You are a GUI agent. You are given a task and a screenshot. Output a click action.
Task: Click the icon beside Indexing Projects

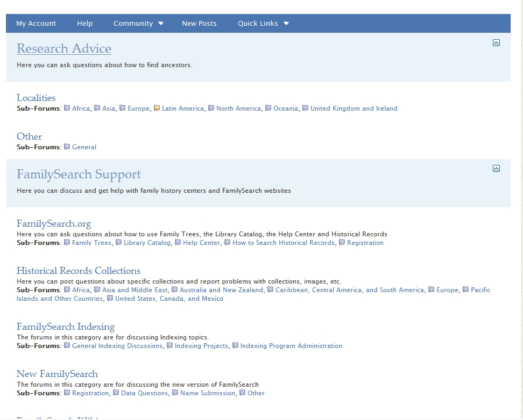170,345
